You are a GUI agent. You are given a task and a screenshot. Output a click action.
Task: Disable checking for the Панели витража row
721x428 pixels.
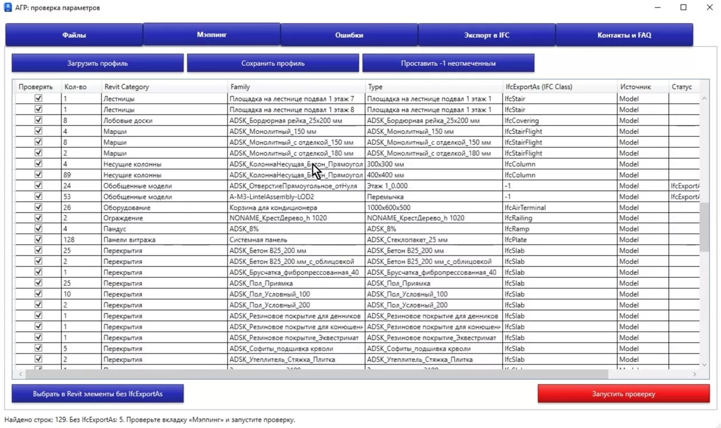pyautogui.click(x=38, y=239)
